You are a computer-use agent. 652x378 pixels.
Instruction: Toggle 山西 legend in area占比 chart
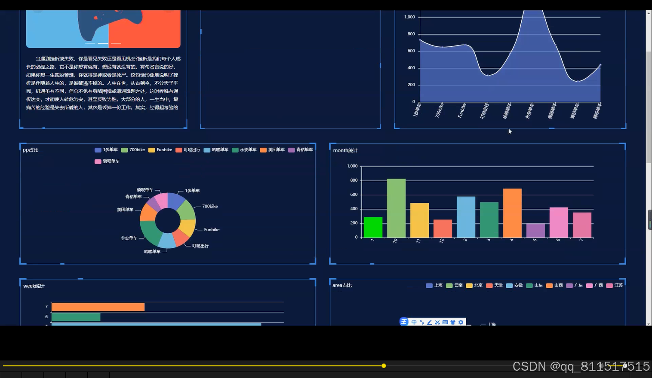tap(554, 285)
